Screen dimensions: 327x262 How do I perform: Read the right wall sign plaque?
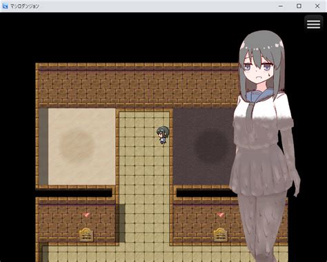[x=220, y=234]
